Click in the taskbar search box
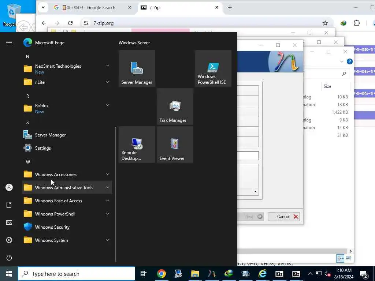Viewport: 375px width, 281px height. click(x=77, y=274)
